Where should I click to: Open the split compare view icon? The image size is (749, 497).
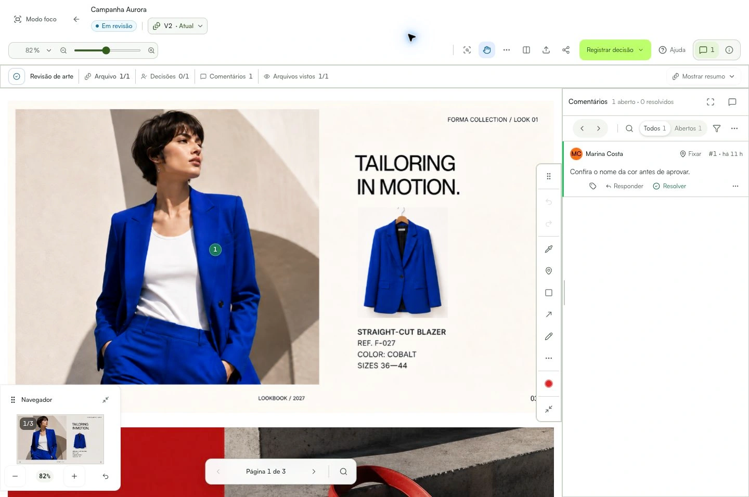[x=526, y=50]
